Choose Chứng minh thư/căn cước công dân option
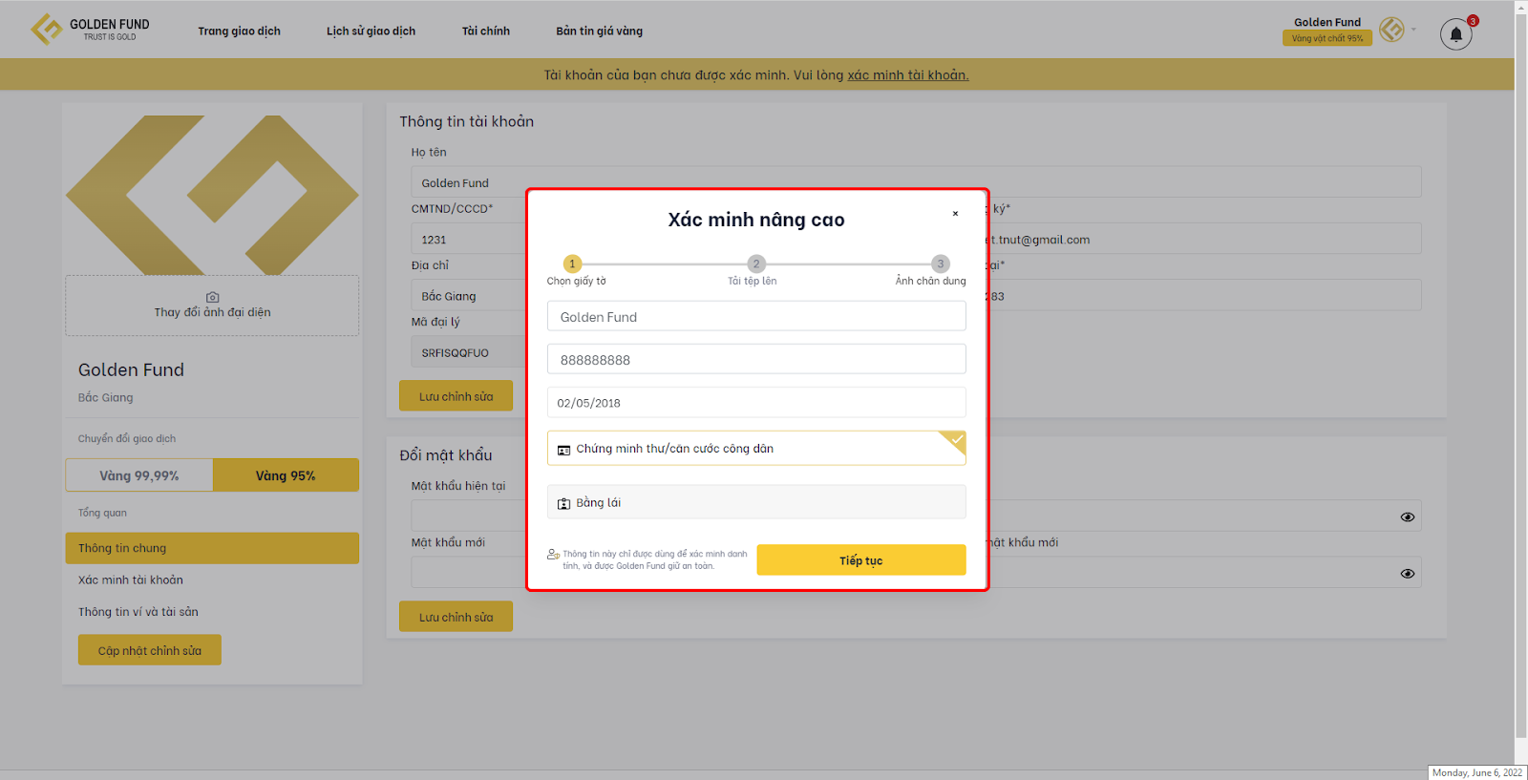This screenshot has height=780, width=1528. pos(756,449)
